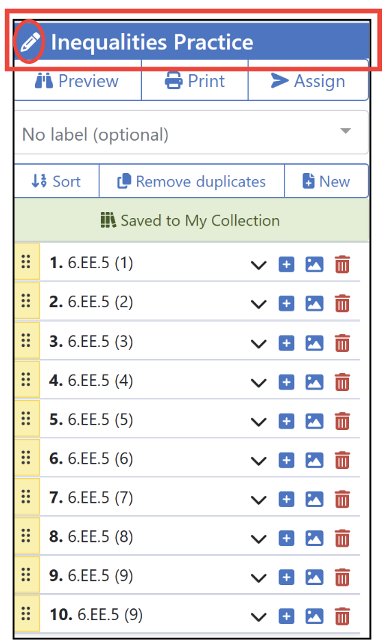Open the No label (optional) dropdown

tap(191, 132)
